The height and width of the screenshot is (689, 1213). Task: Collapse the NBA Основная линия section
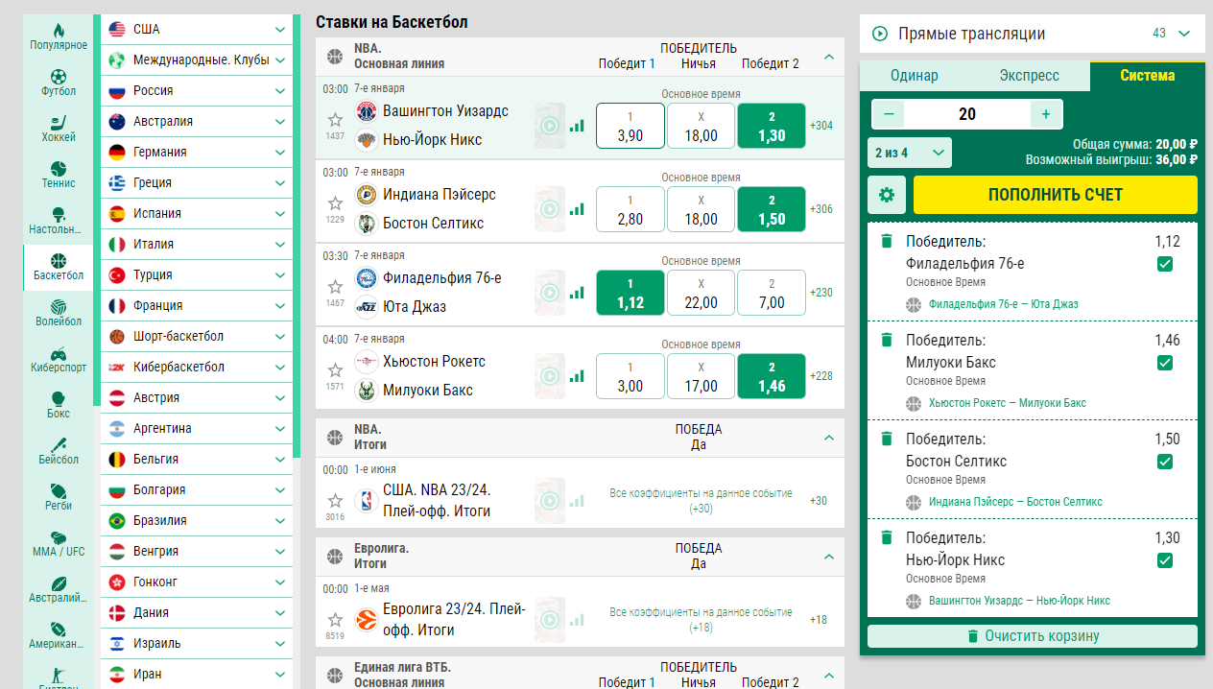[x=829, y=57]
